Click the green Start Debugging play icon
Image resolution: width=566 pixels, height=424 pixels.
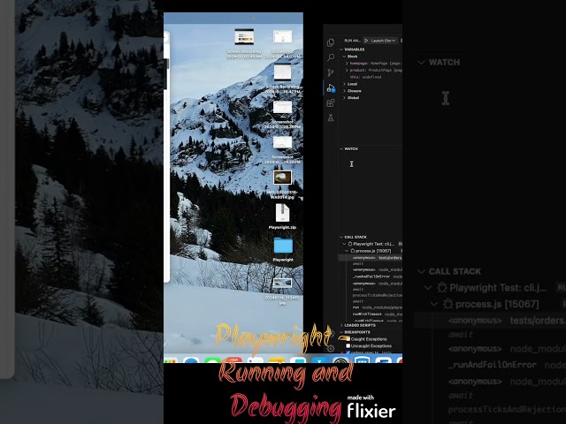[x=366, y=41]
